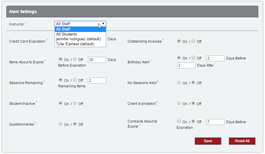Pick 'Tyler Earnest (default)' in the list
This screenshot has width=265, height=154.
point(75,44)
